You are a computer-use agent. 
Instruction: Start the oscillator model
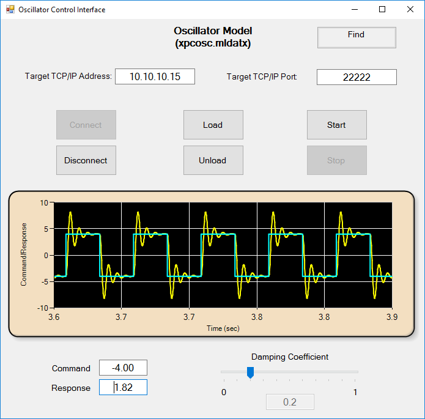pyautogui.click(x=337, y=125)
